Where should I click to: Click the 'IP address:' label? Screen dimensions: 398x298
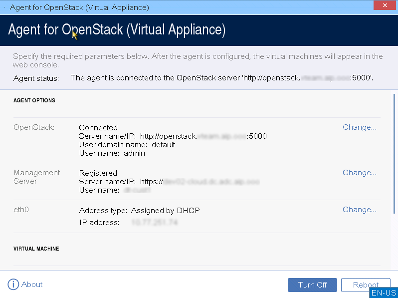(99, 223)
